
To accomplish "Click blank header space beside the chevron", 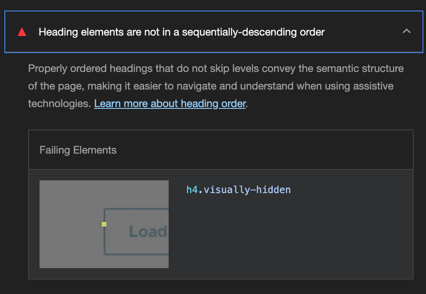I will (x=365, y=32).
